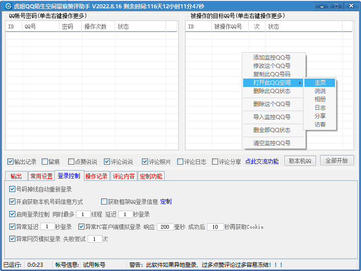Click the 同时最多 threads input field
Image resolution: width=361 pixels, height=271 pixels.
point(83,214)
